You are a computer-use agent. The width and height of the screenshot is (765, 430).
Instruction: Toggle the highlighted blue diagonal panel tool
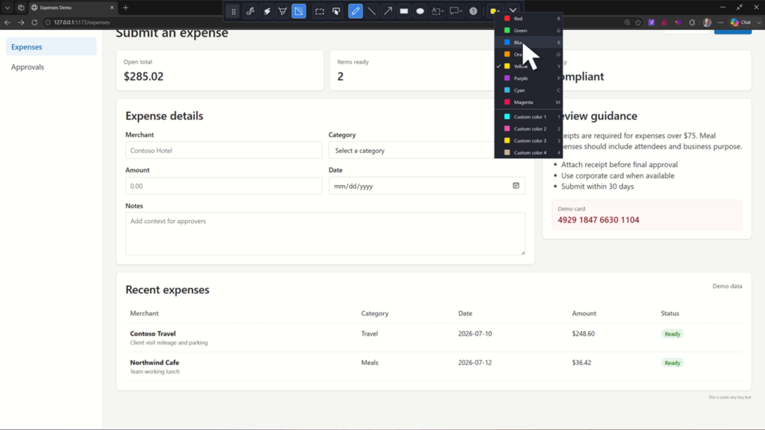pos(299,11)
